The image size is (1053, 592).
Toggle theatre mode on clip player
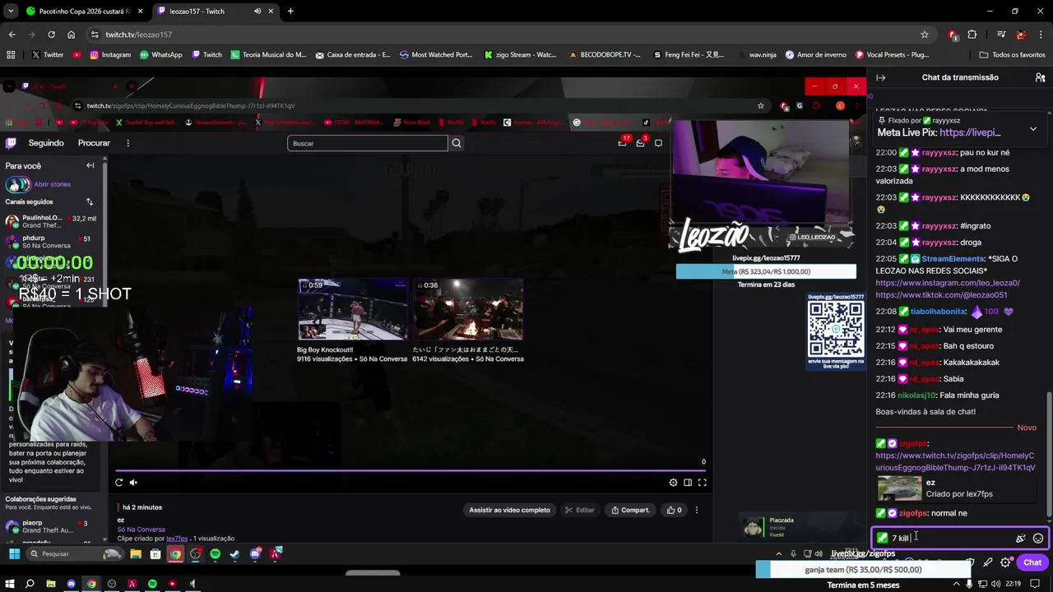(688, 483)
